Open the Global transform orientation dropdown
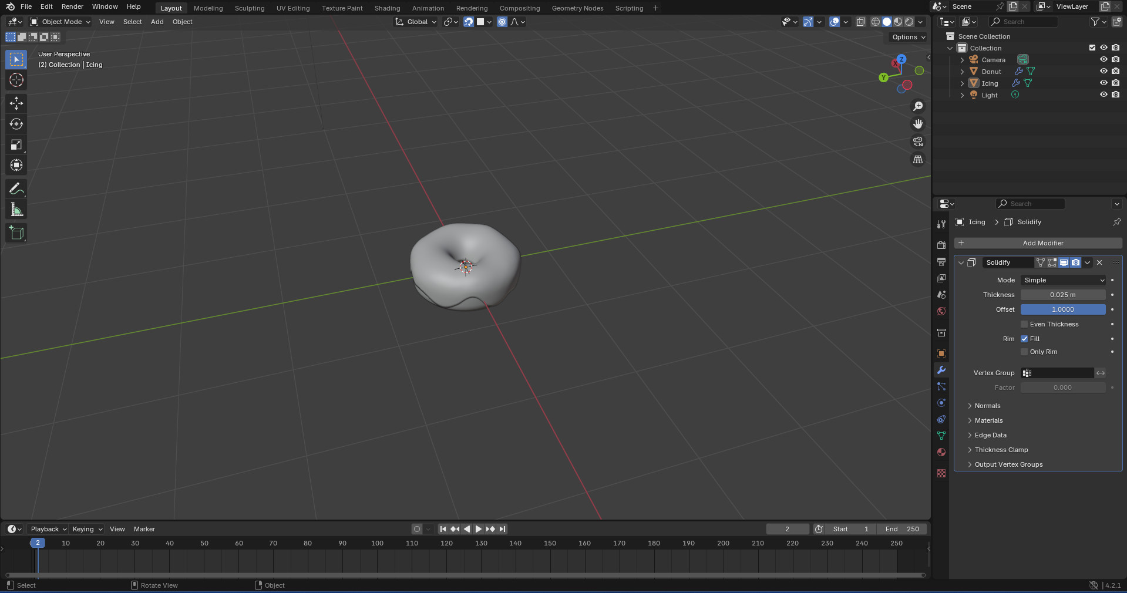This screenshot has height=593, width=1127. coord(416,22)
